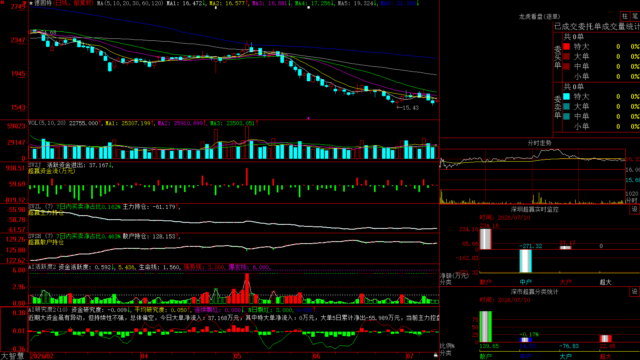Click cyan 特大 sell order swatch

tap(566, 96)
